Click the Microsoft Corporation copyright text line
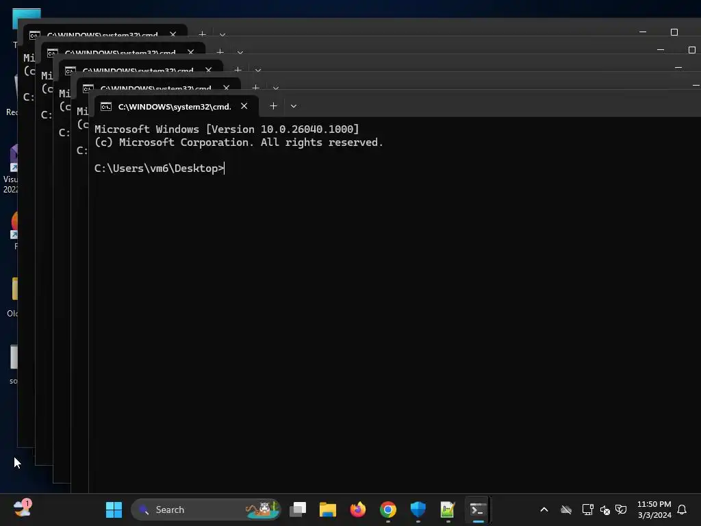The image size is (701, 526). pos(239,142)
